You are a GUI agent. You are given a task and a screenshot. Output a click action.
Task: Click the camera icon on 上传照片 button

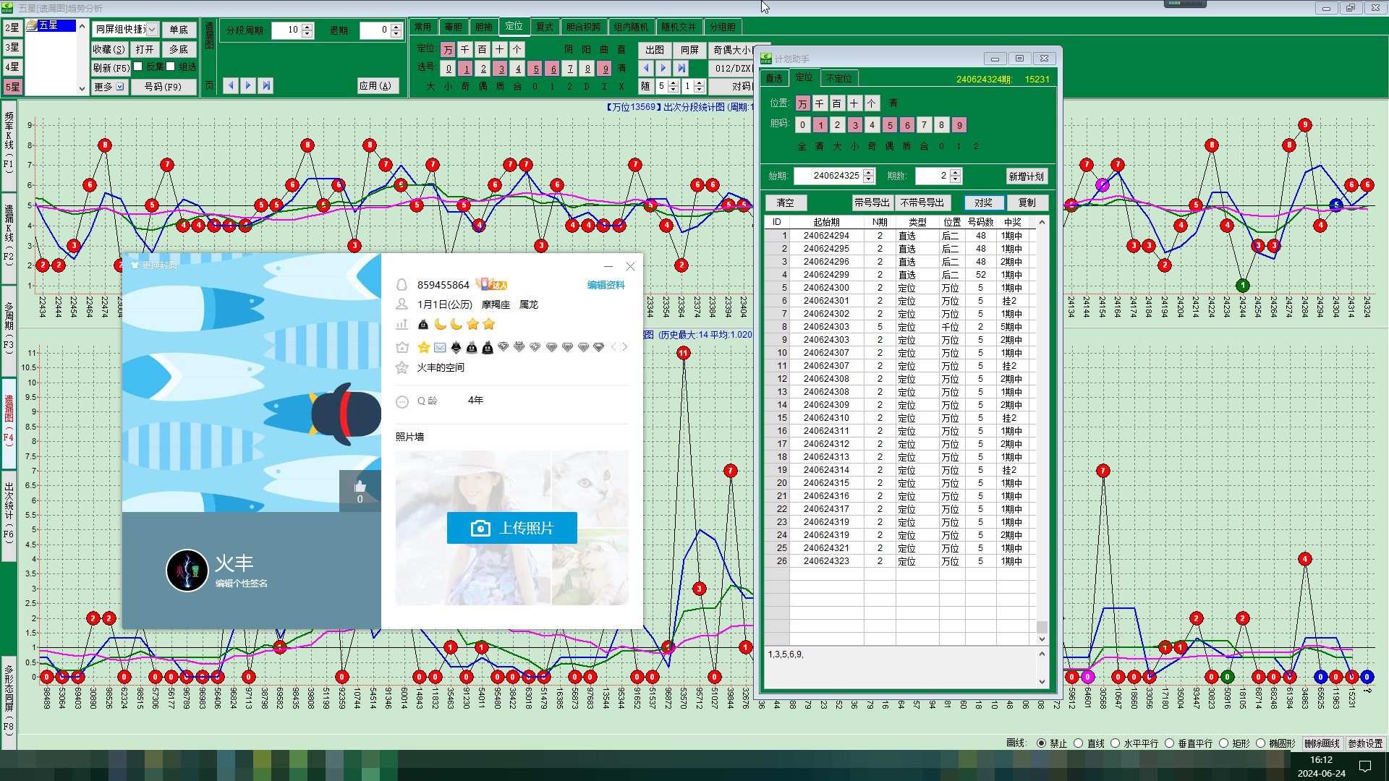coord(480,529)
